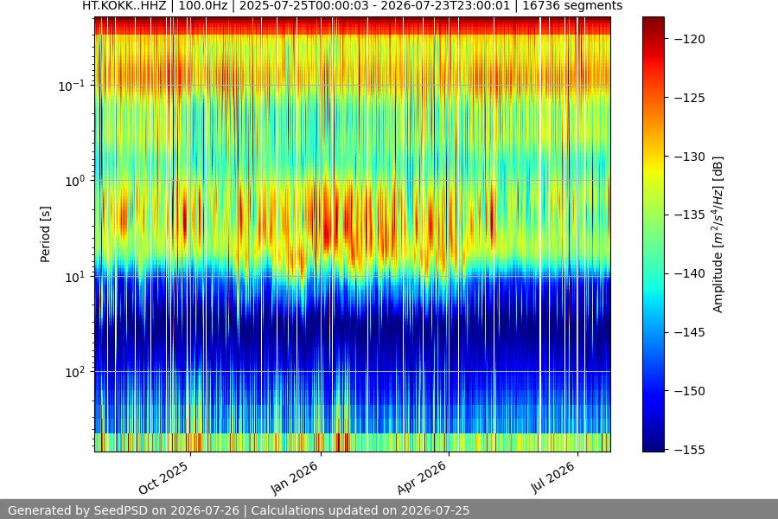Click the 'Period [s]' y-axis label
Screen dimensions: 778x519
tap(45, 234)
